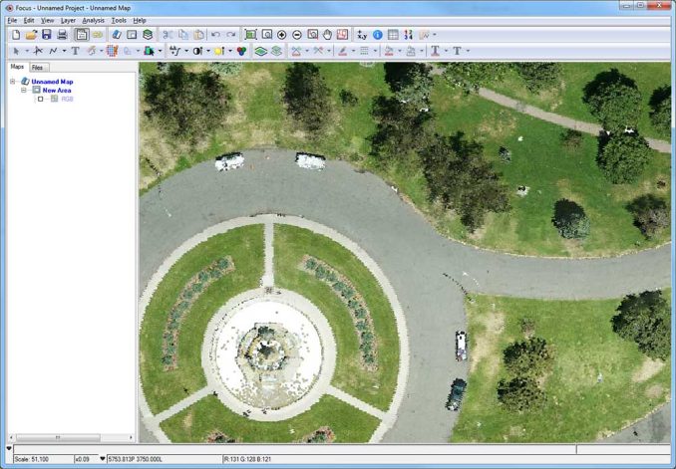
Task: Open the Layer menu
Action: 68,21
